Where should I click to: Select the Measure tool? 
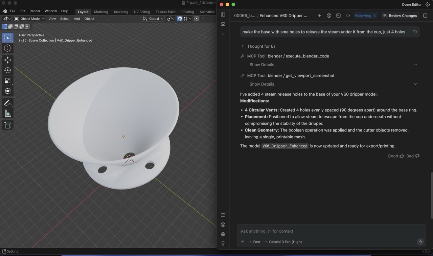click(x=7, y=114)
